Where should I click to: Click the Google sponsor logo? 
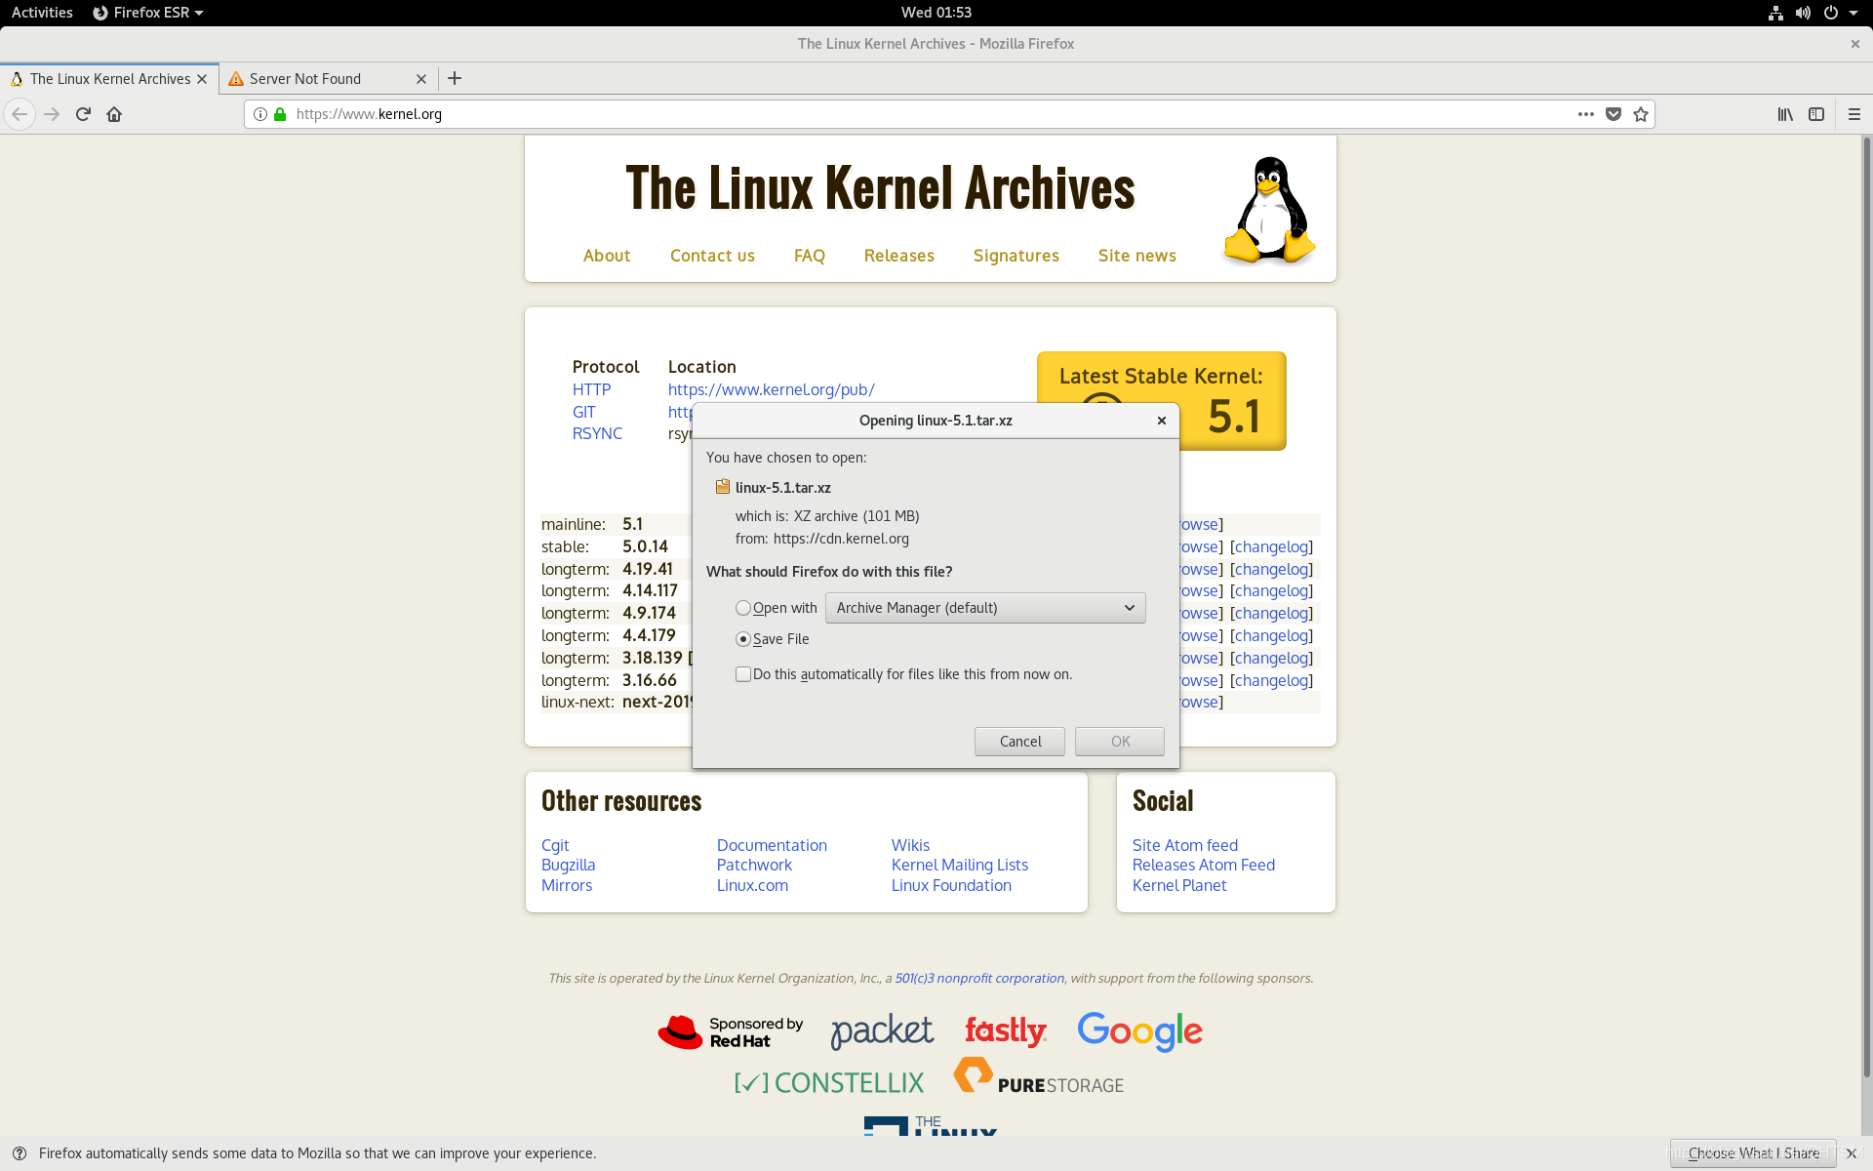pyautogui.click(x=1139, y=1031)
